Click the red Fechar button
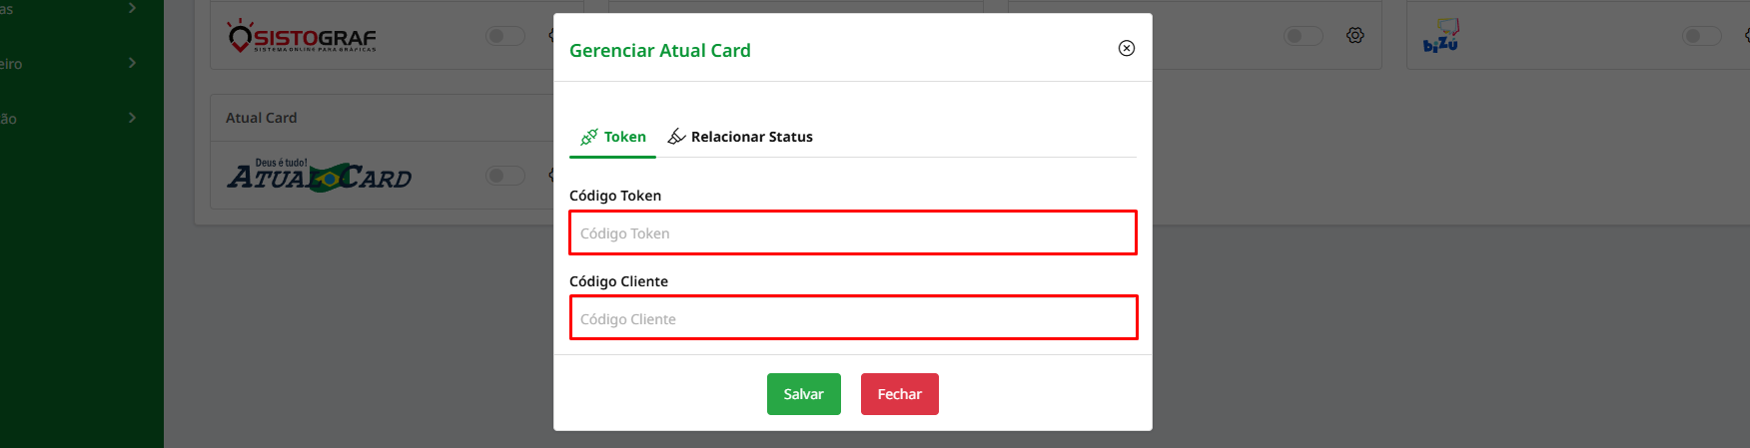 pos(900,394)
